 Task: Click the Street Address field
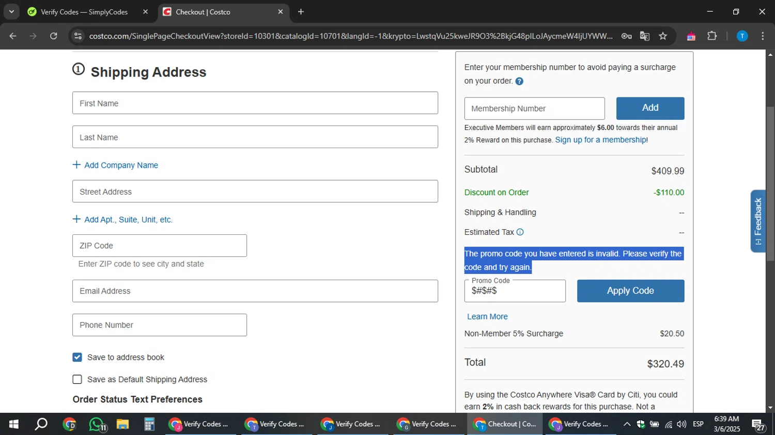255,191
